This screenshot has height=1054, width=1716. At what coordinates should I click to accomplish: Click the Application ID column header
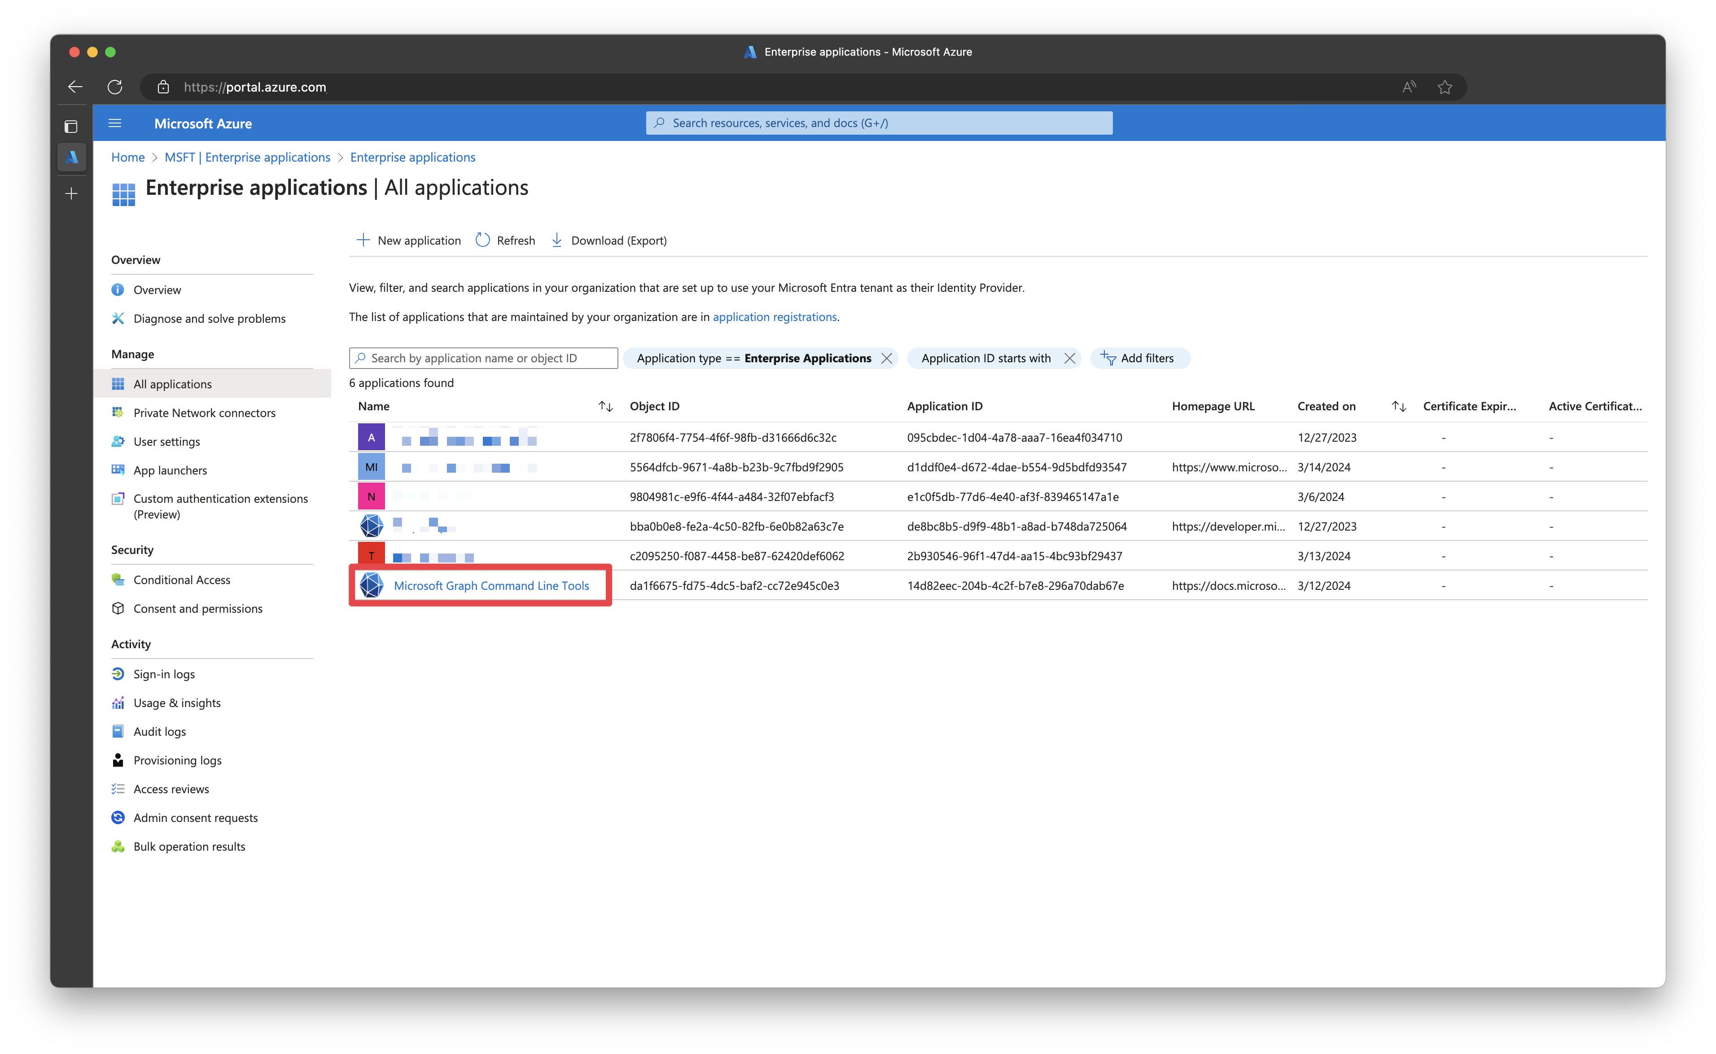[x=944, y=406]
